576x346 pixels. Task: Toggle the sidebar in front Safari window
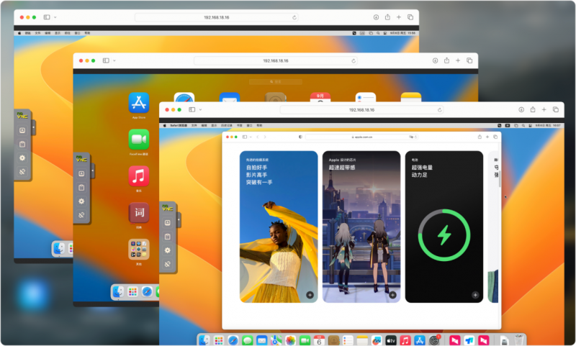click(192, 110)
